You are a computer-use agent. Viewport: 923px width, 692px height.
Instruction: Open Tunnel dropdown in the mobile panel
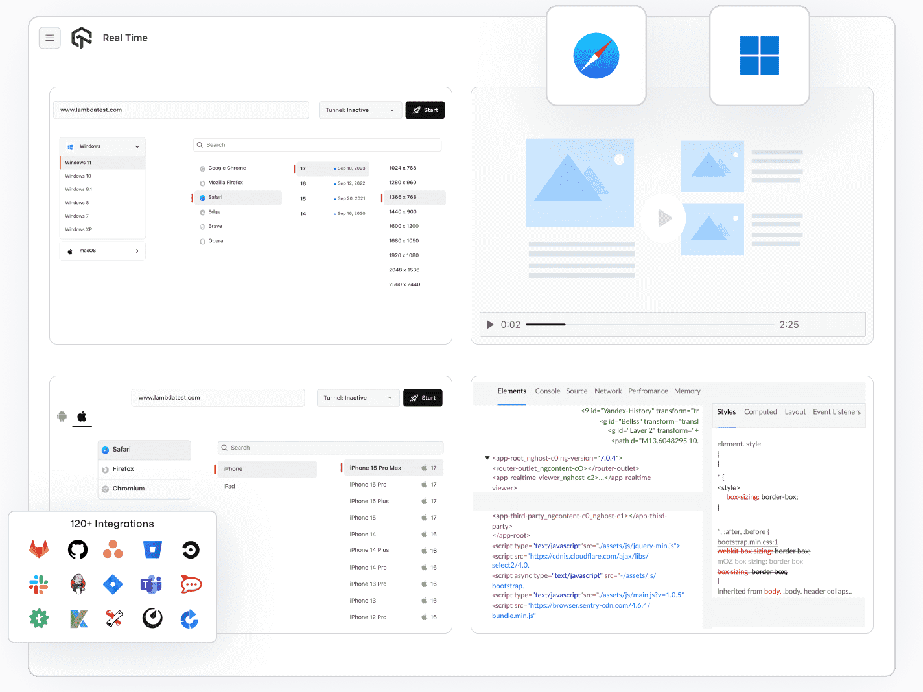(358, 398)
